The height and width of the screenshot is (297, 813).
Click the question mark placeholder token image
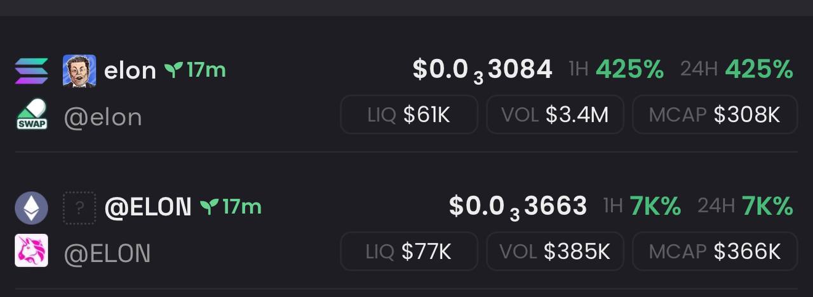(x=79, y=208)
